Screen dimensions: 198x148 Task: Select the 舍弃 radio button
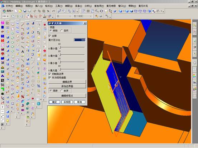tap(62, 91)
